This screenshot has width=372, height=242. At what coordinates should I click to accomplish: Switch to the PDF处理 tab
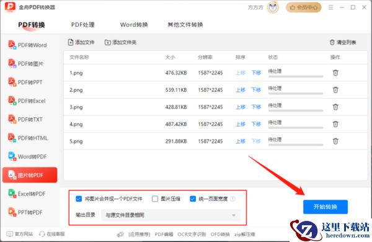point(83,25)
